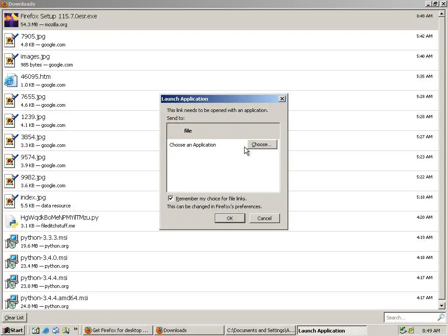Screen dimensions: 448x336
Task: Click the first quick launch notepad icon
Action: 36,330
